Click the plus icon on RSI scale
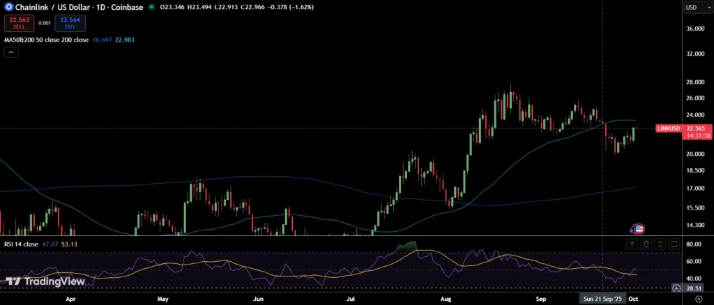714x305 pixels. pos(676,287)
